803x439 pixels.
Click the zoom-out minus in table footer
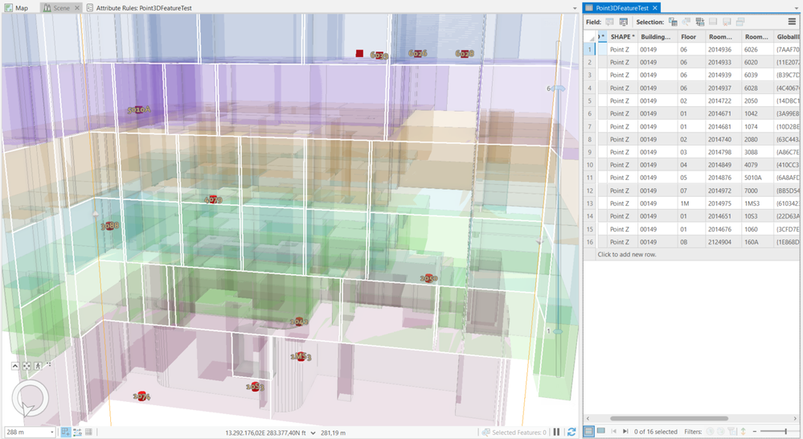point(754,431)
